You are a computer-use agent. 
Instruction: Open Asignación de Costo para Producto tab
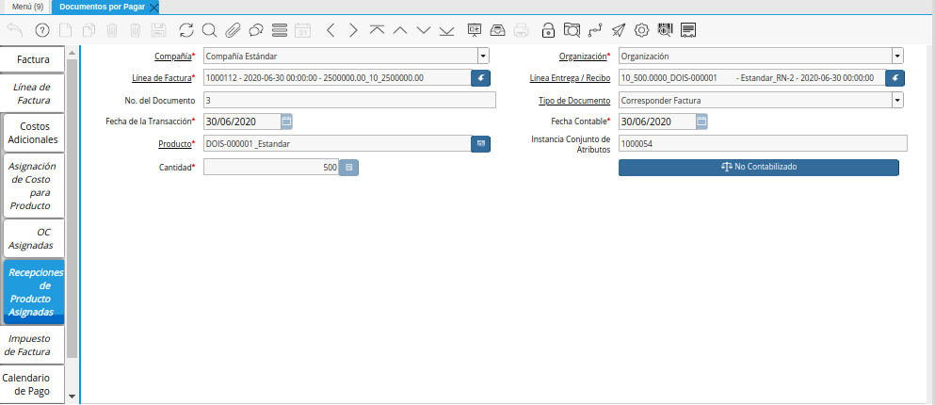point(34,186)
